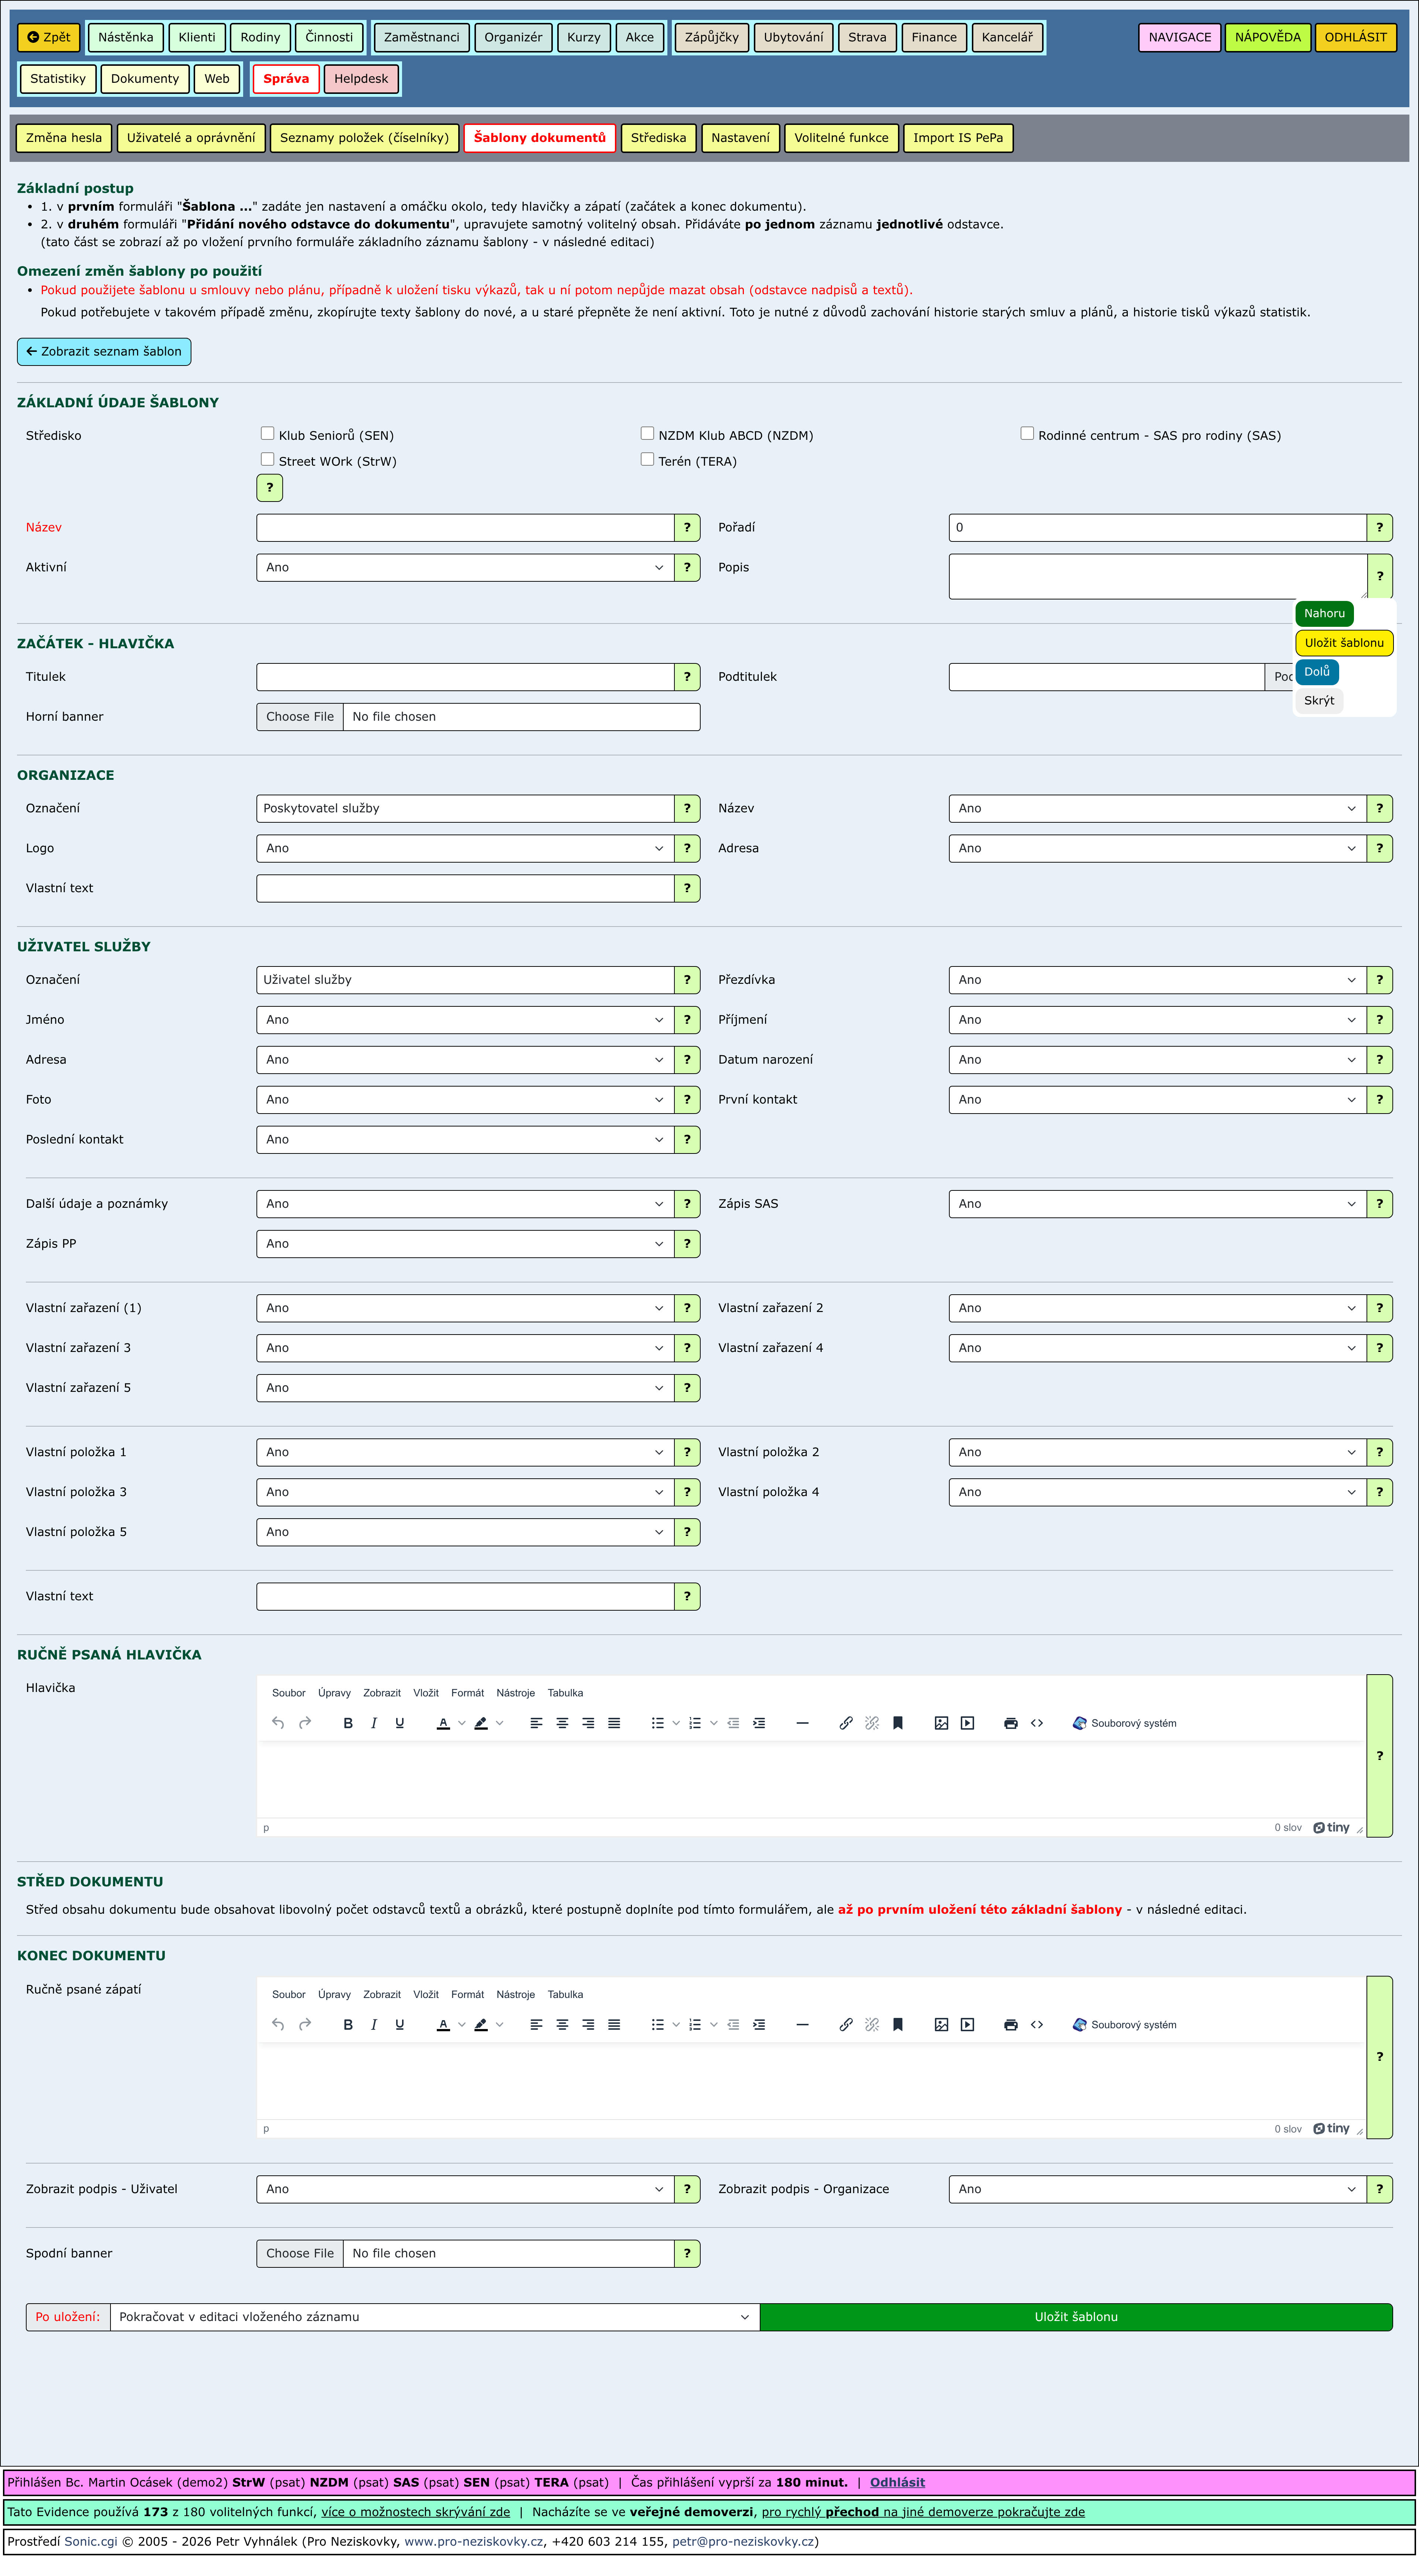Click help question mark next to Název field
Image resolution: width=1419 pixels, height=2576 pixels.
(687, 527)
